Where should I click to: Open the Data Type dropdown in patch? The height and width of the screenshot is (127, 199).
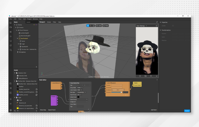[82, 92]
